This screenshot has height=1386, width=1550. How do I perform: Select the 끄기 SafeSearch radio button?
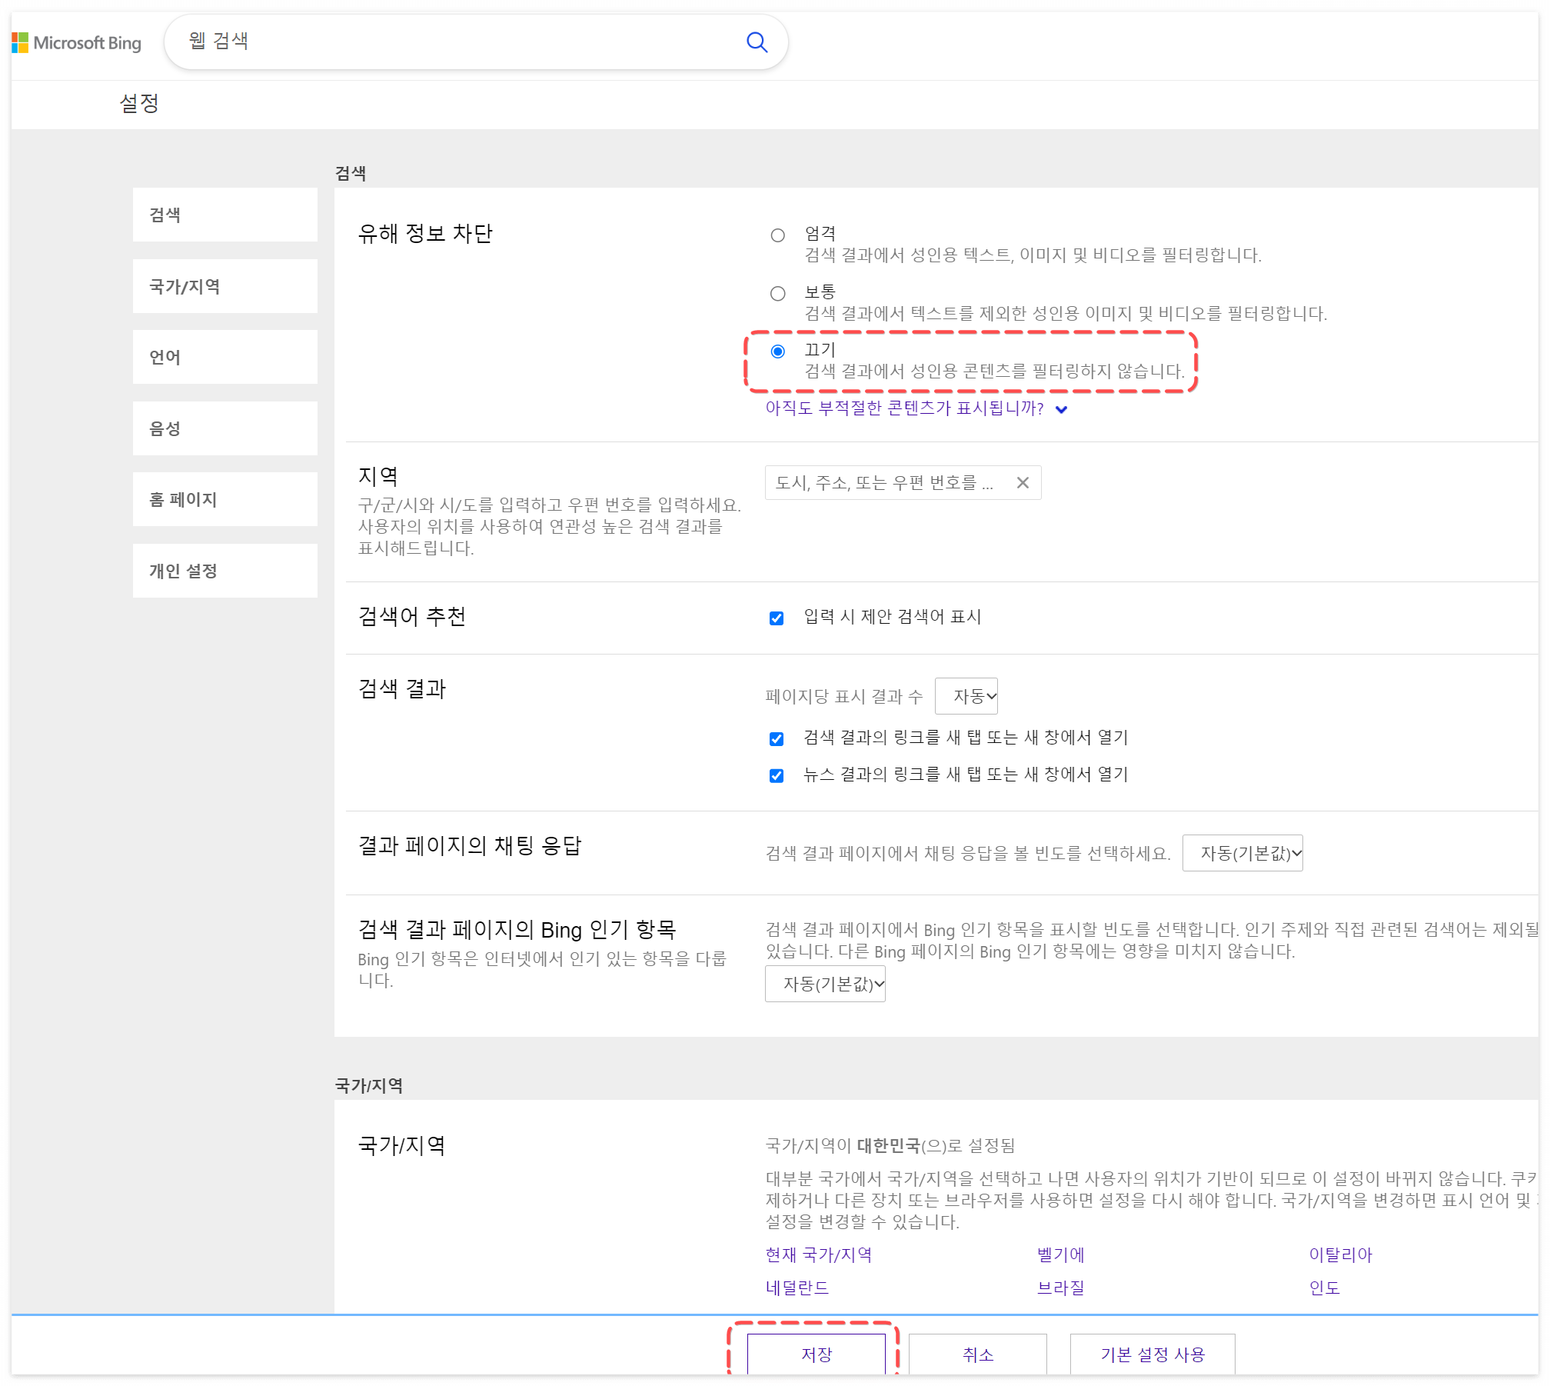click(x=777, y=351)
